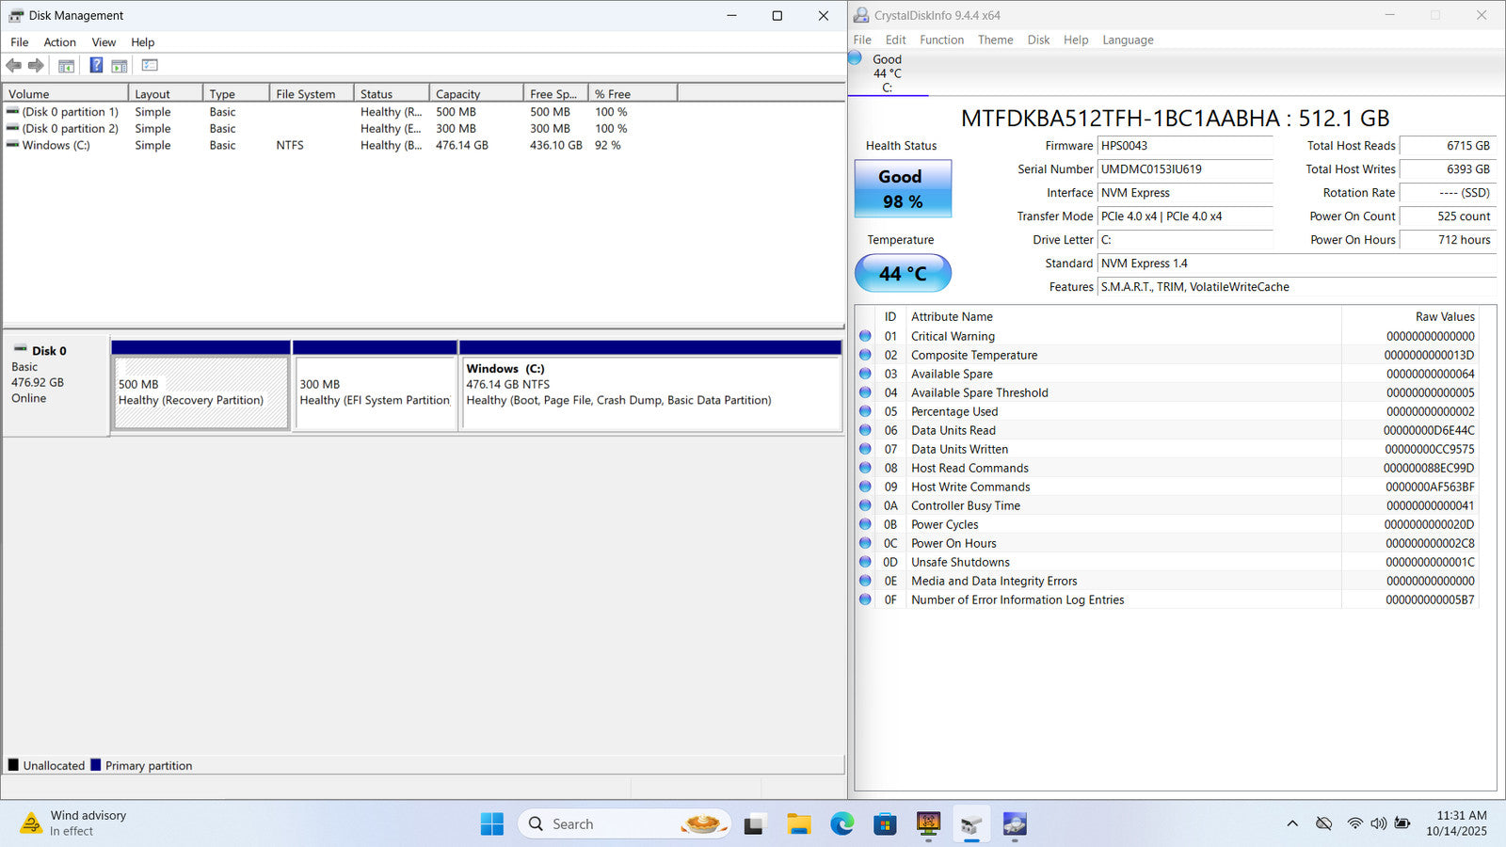Click status circle beside Critical Warning attribute
The height and width of the screenshot is (847, 1506).
[865, 336]
